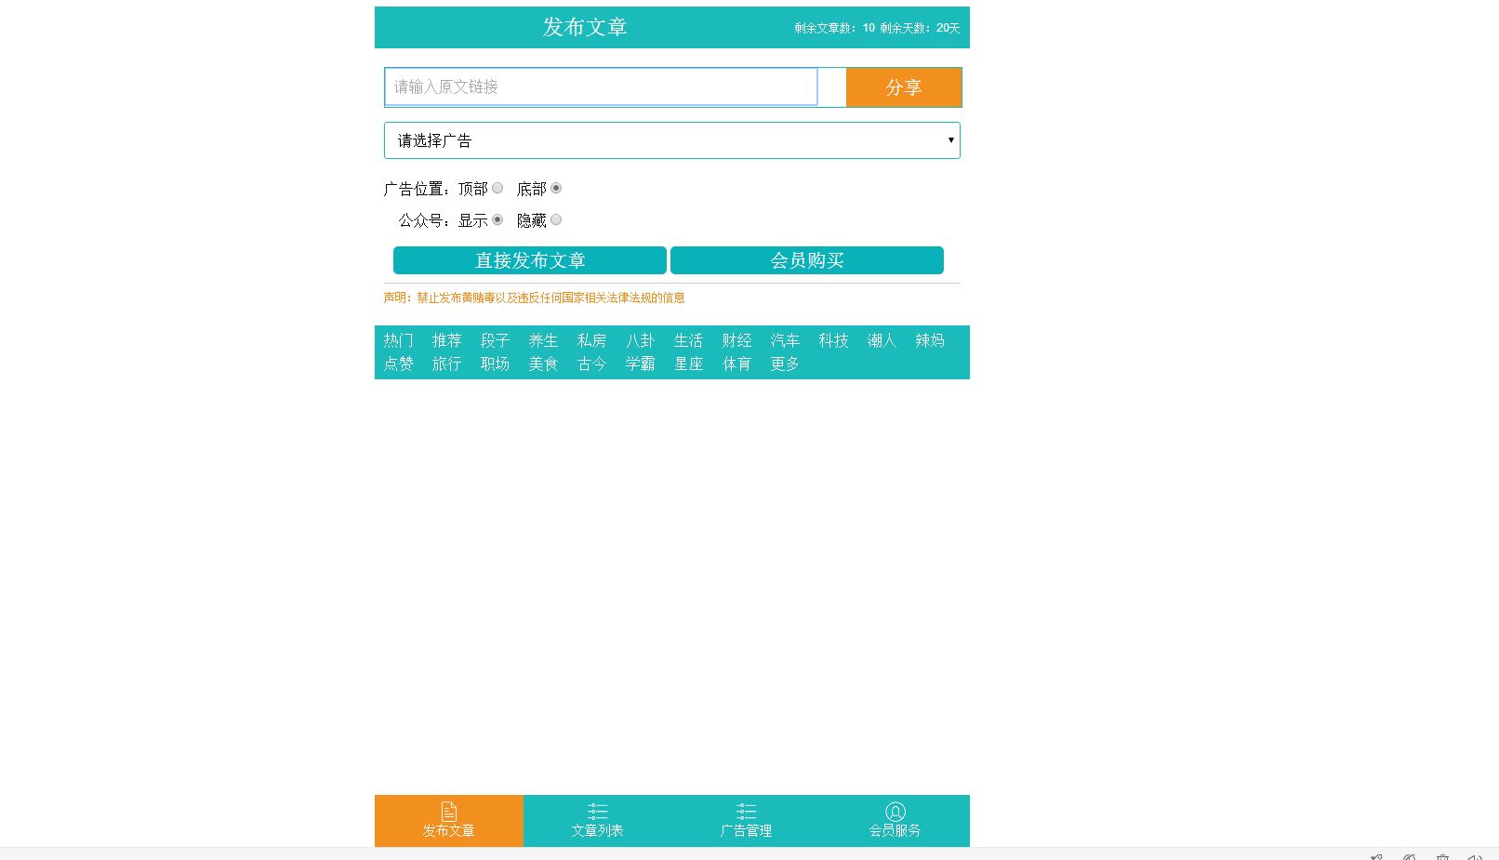Choose 显示 radio for 公众号
This screenshot has width=1499, height=860.
[497, 219]
